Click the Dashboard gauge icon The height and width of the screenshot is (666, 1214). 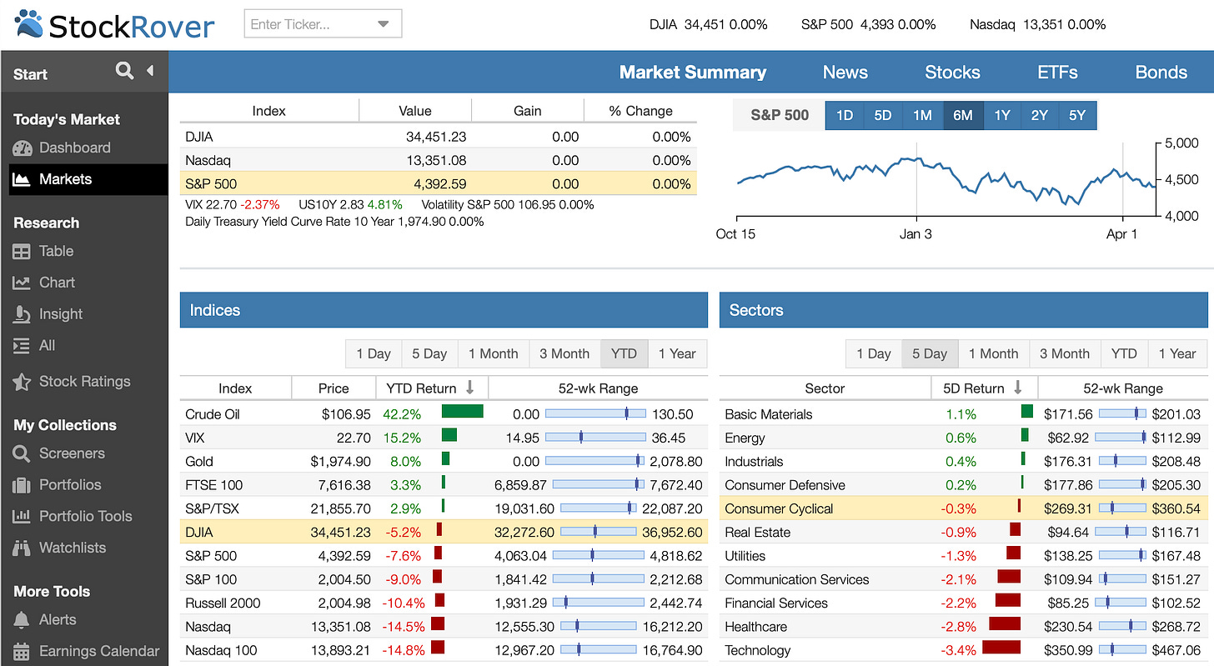(22, 148)
